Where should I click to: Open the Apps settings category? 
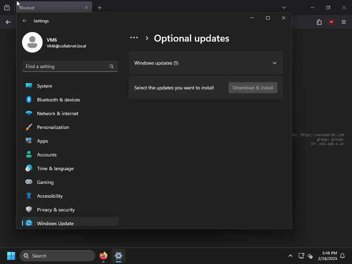[70, 141]
